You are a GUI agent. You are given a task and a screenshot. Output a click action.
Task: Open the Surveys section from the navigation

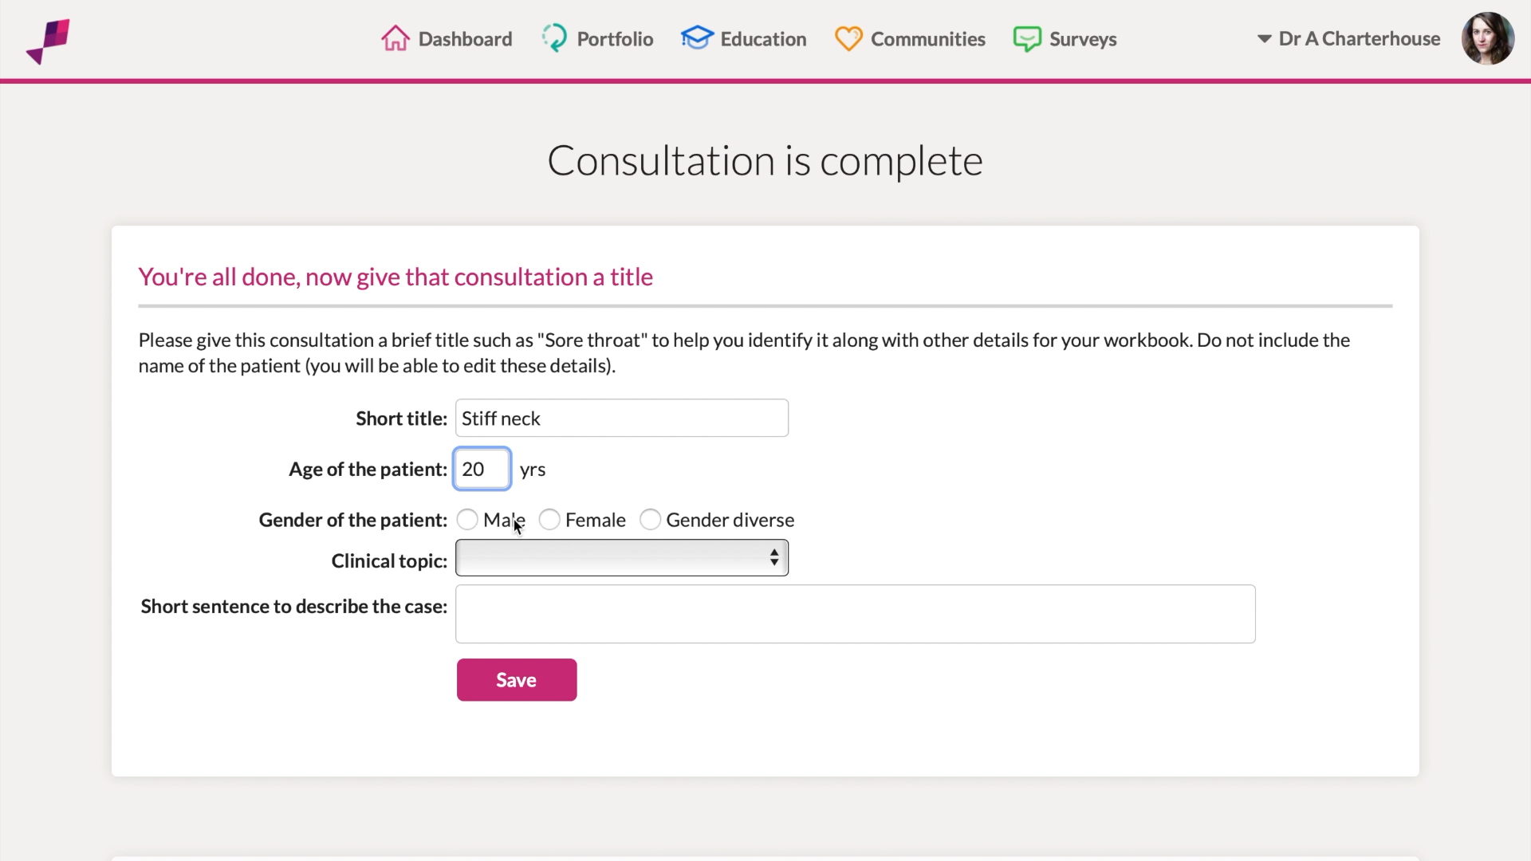[x=1084, y=38]
